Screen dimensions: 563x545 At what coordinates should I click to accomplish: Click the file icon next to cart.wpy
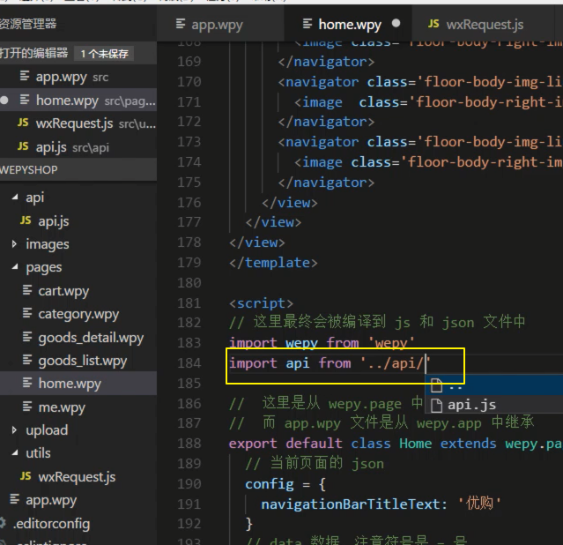point(28,291)
